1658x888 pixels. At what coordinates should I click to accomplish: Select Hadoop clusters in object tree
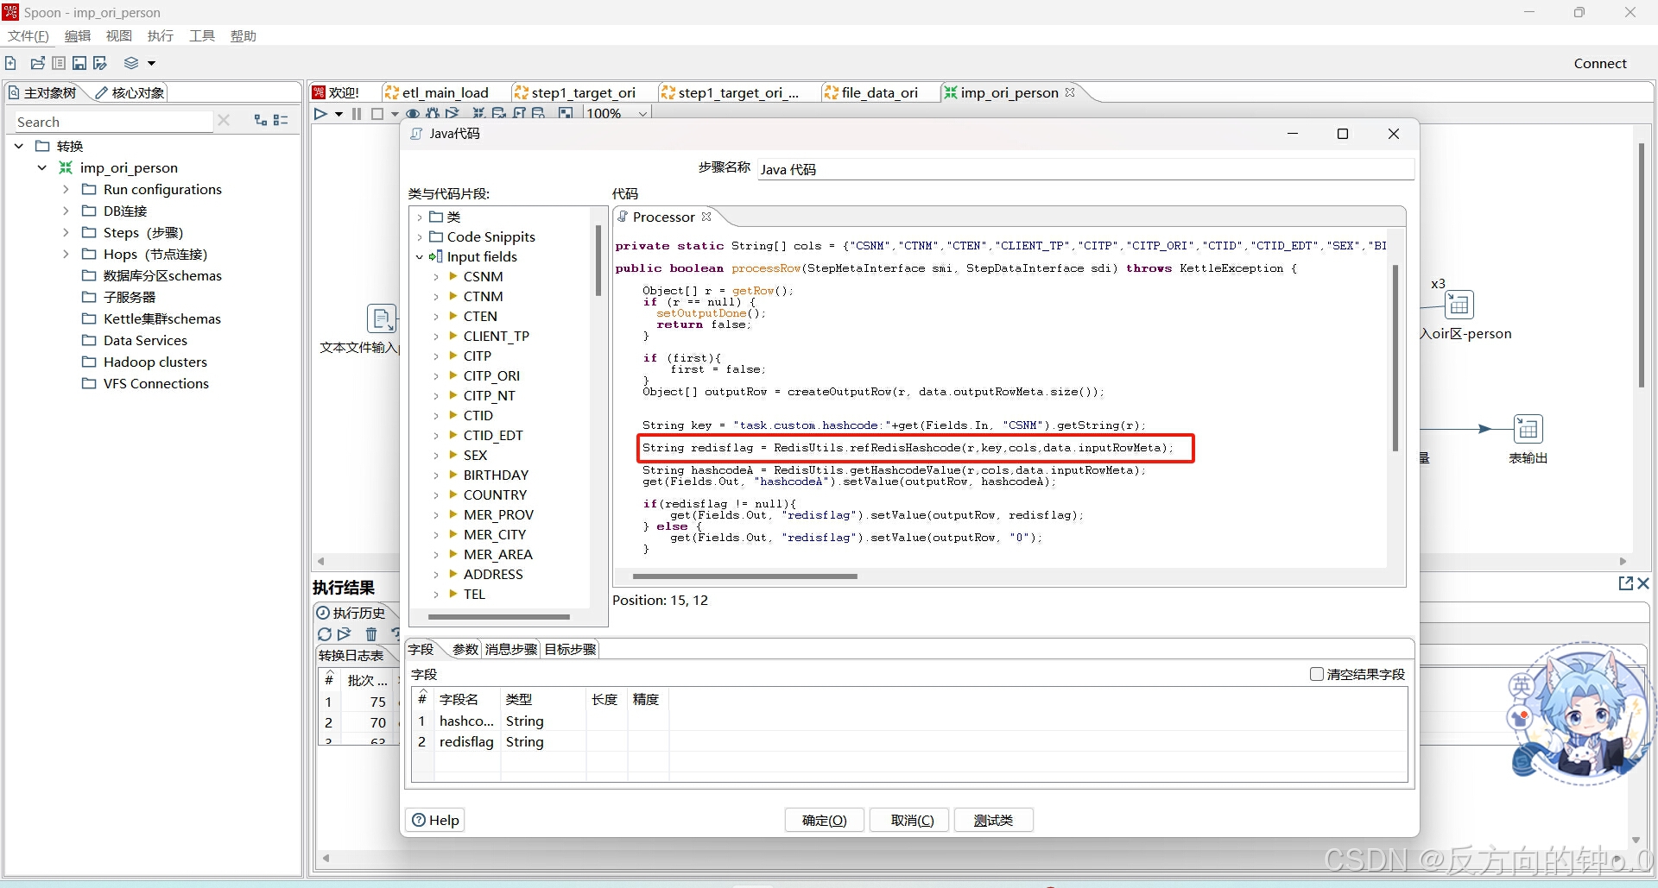click(x=155, y=362)
